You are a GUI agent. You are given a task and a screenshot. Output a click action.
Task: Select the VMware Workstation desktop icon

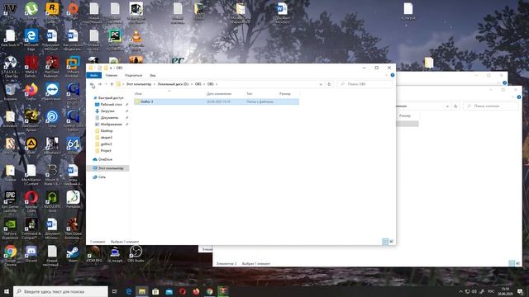click(73, 67)
